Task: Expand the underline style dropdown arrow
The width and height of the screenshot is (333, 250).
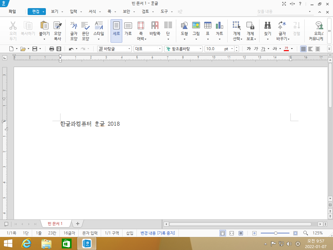Action: 268,49
